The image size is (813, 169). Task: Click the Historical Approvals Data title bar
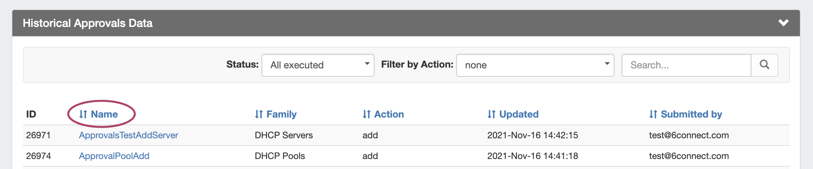click(88, 23)
